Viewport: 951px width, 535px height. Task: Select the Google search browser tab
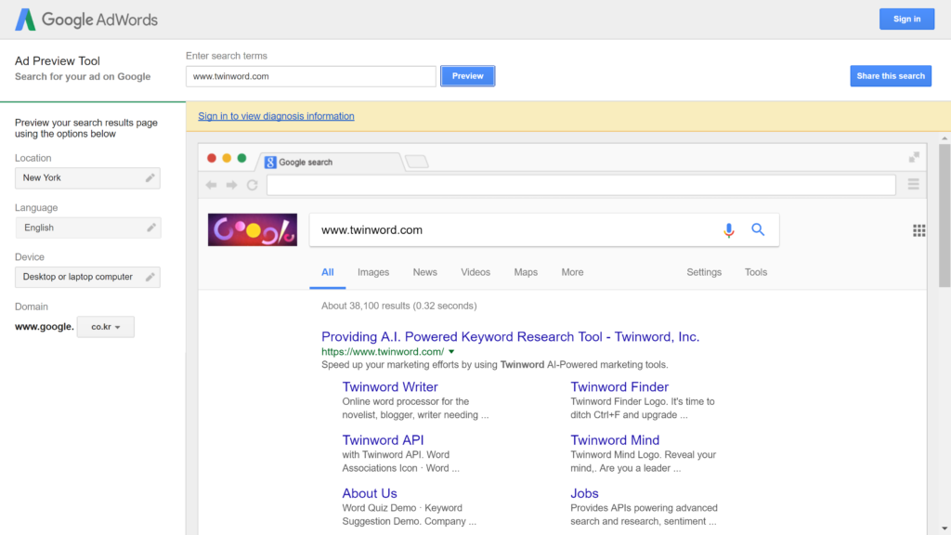332,162
